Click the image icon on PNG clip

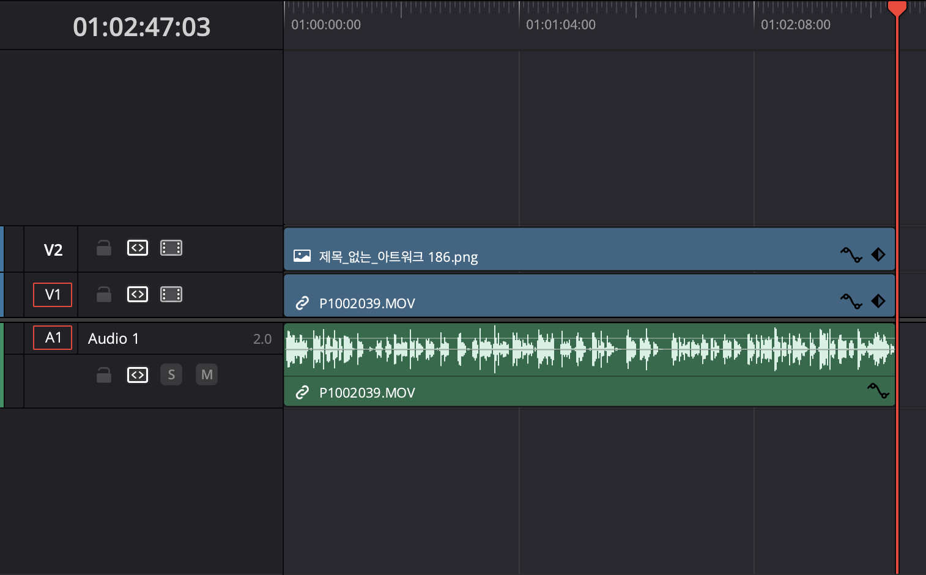(302, 256)
